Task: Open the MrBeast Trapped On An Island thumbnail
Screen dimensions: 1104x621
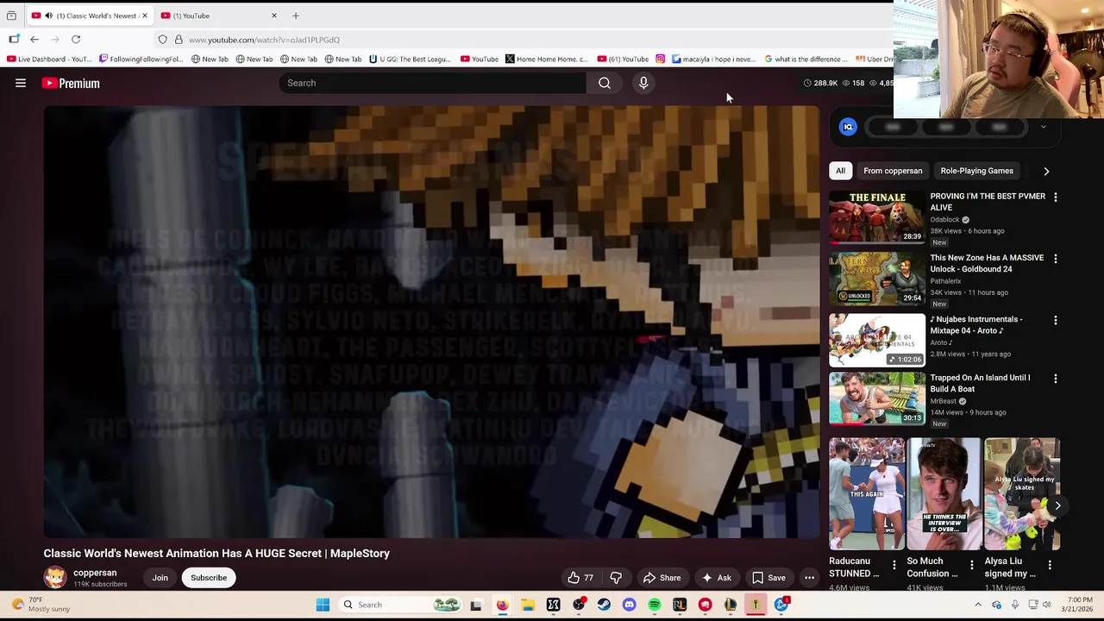Action: pos(876,398)
